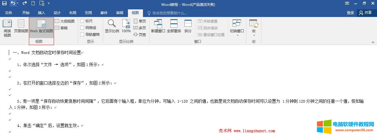Expand the undo history dropdown arrow
377x136 pixels.
click(x=18, y=3)
